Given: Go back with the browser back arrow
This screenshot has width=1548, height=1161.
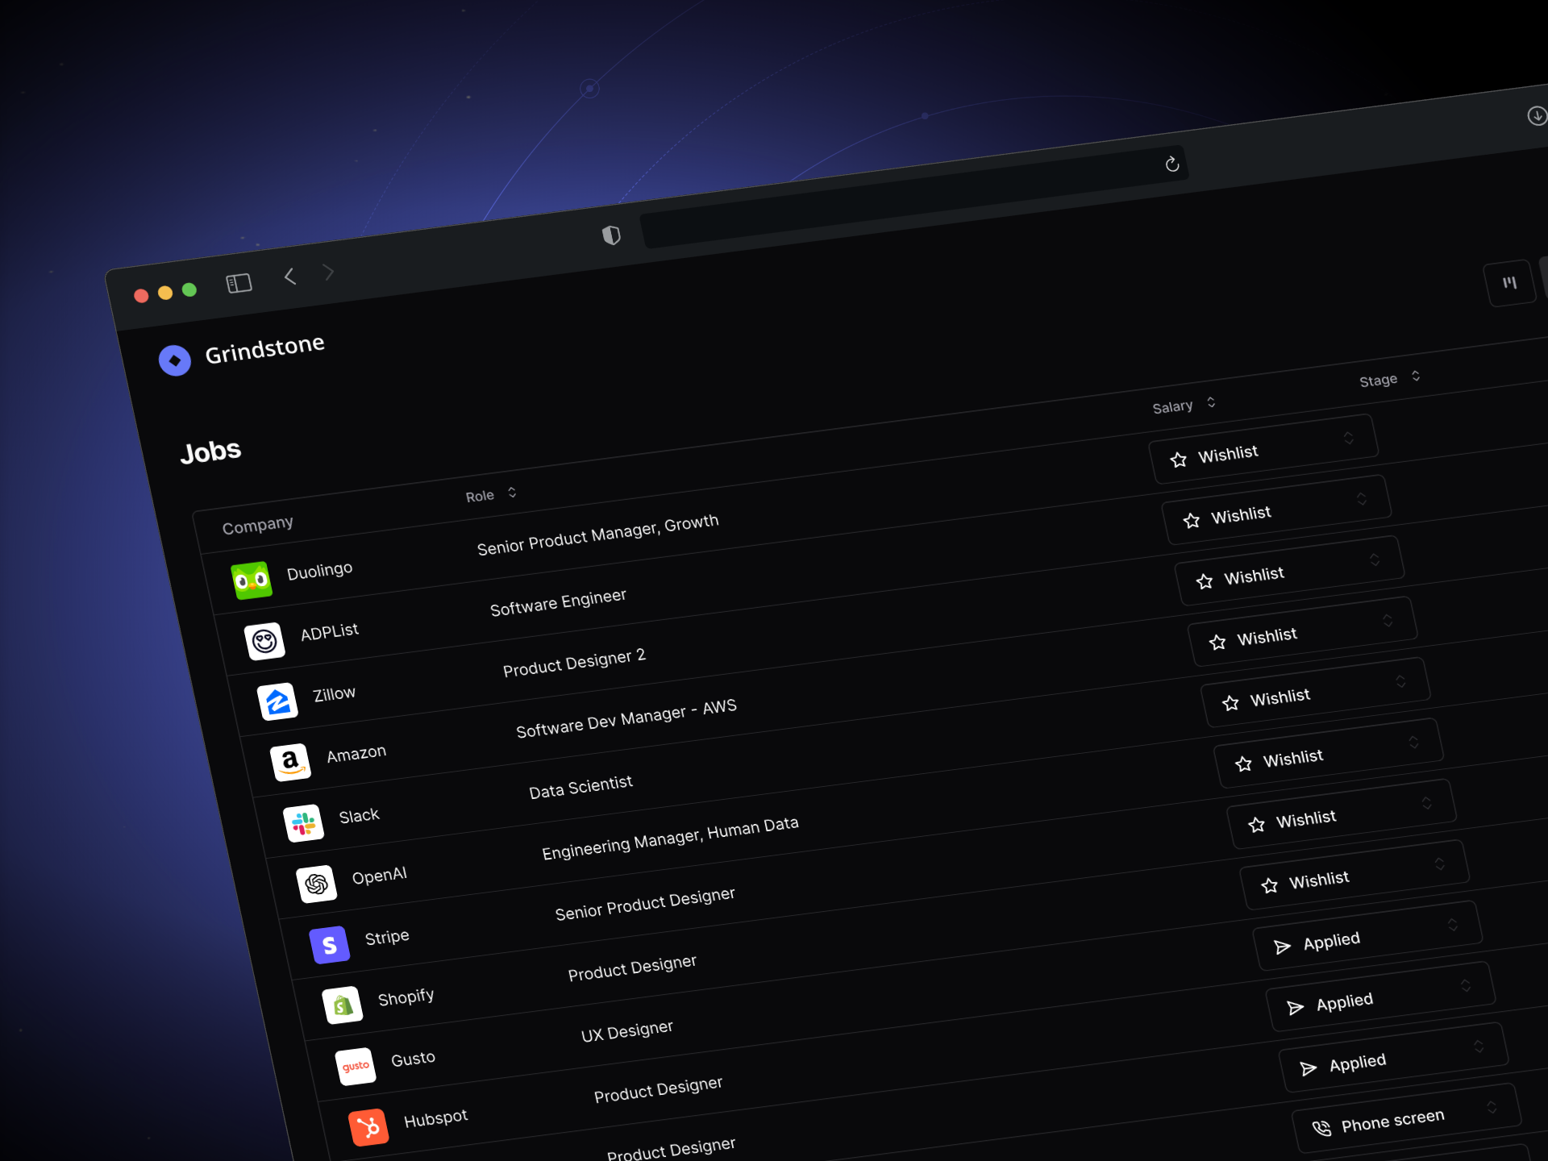Looking at the screenshot, I should click(290, 277).
